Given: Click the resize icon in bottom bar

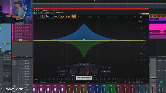Looking at the screenshot, I should pos(142,82).
